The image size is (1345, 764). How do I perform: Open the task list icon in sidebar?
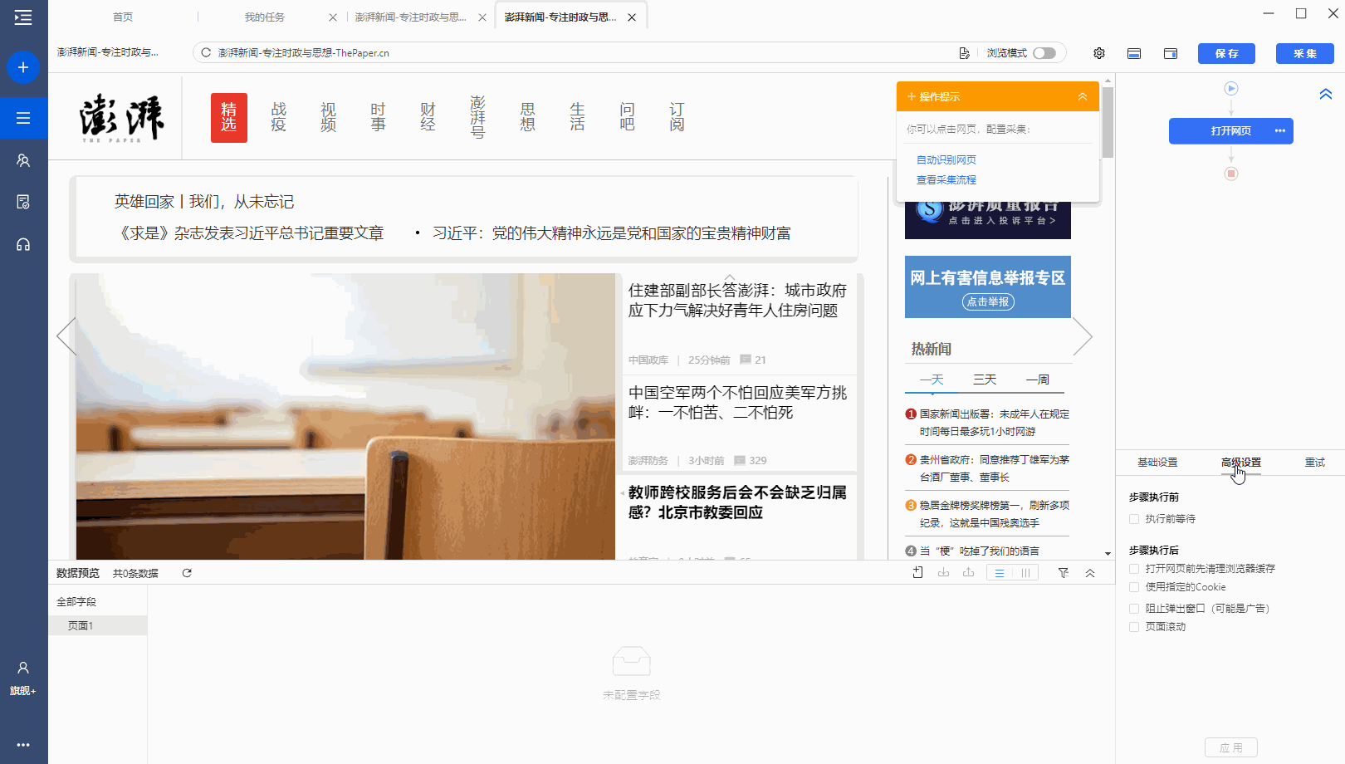point(23,118)
